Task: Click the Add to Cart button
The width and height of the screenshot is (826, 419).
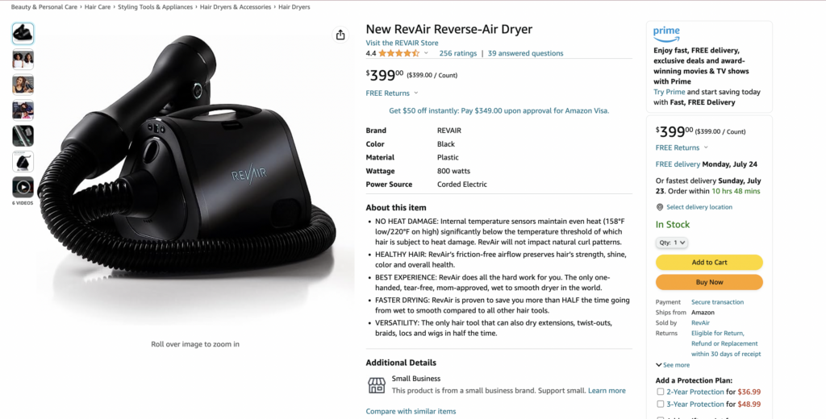Action: [x=709, y=262]
